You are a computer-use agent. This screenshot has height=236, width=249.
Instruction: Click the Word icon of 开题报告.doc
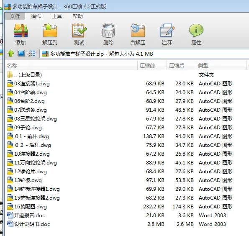pyautogui.click(x=10, y=215)
